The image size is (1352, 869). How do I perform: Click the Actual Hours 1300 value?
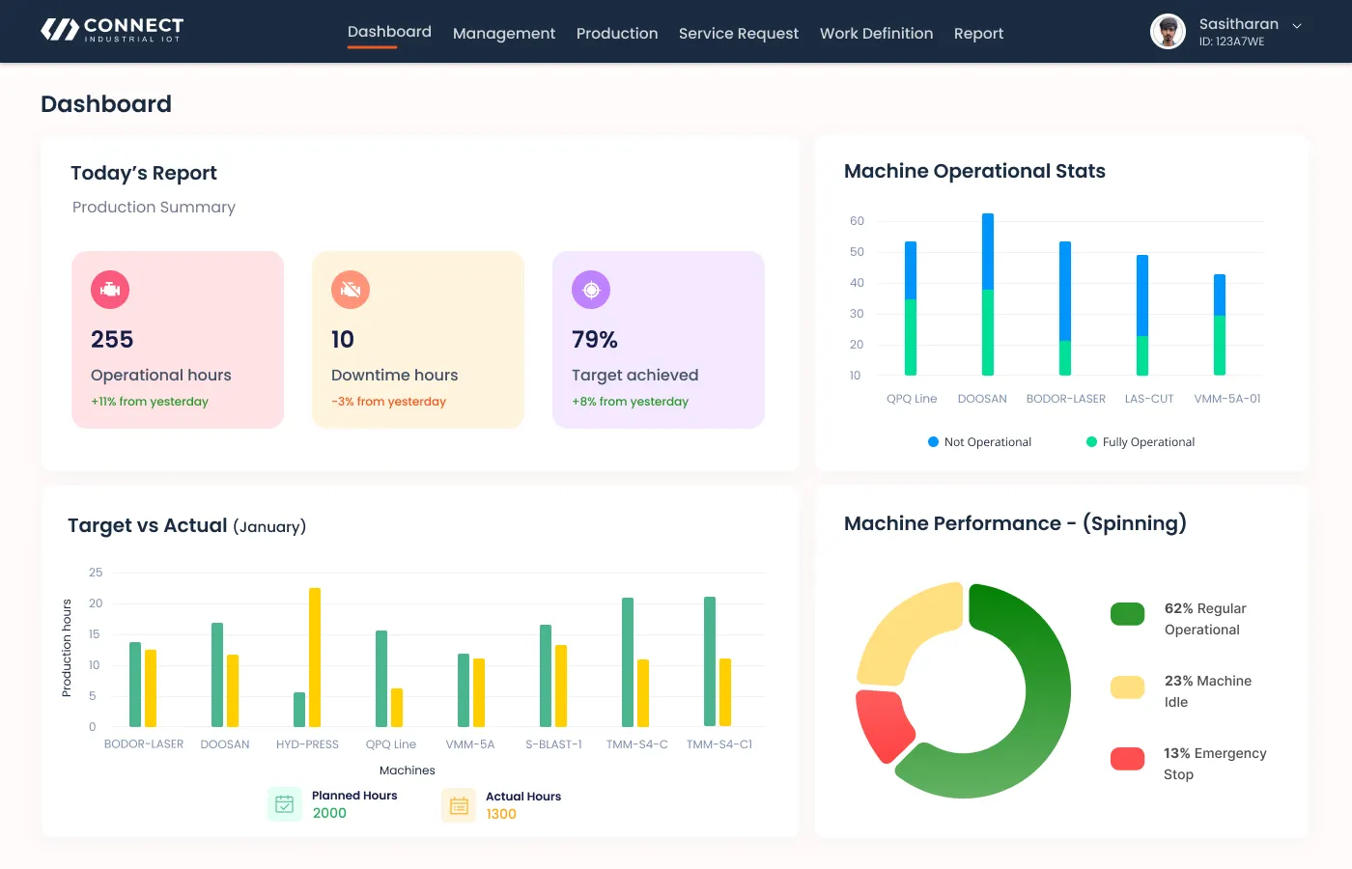point(501,814)
